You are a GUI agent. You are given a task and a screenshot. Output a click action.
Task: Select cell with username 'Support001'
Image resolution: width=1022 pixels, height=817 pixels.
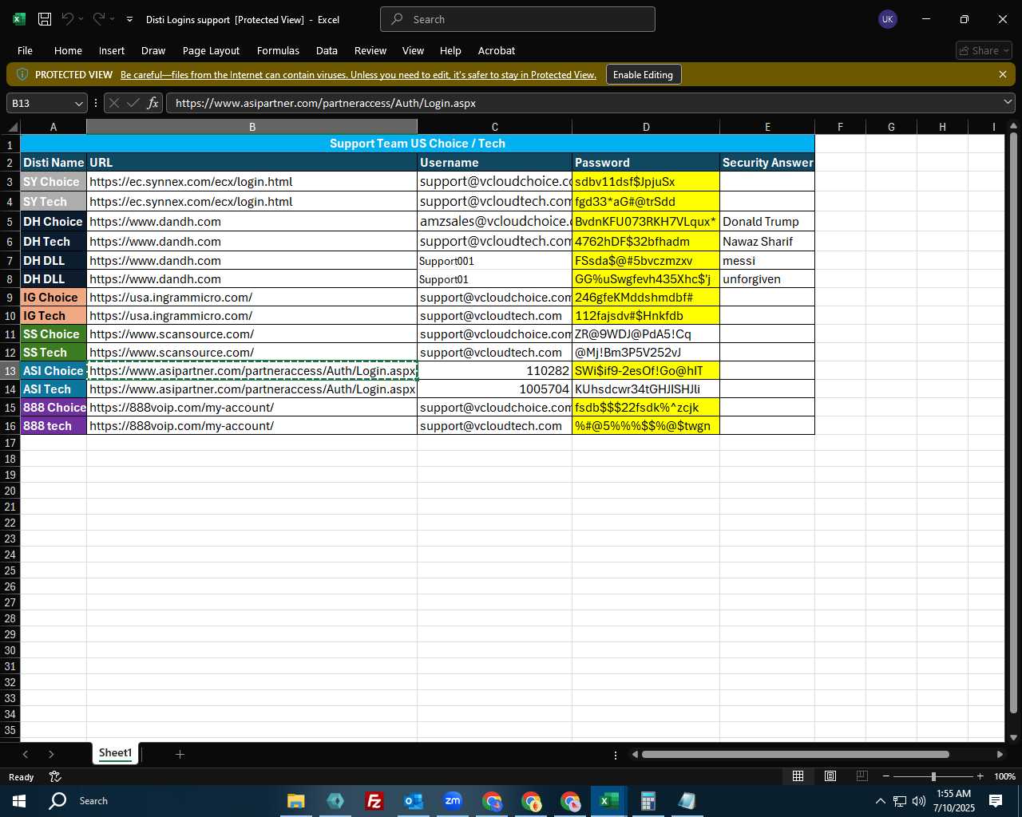coord(494,261)
